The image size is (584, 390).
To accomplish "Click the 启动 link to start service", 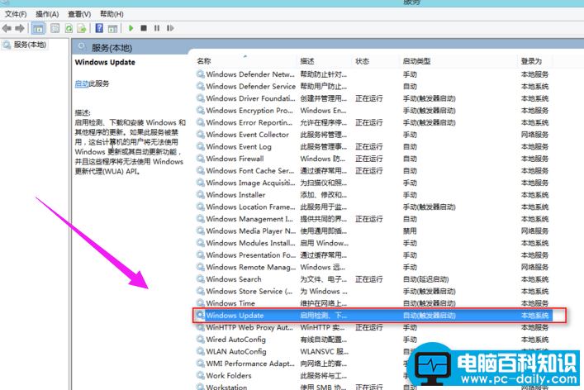I will [x=82, y=83].
